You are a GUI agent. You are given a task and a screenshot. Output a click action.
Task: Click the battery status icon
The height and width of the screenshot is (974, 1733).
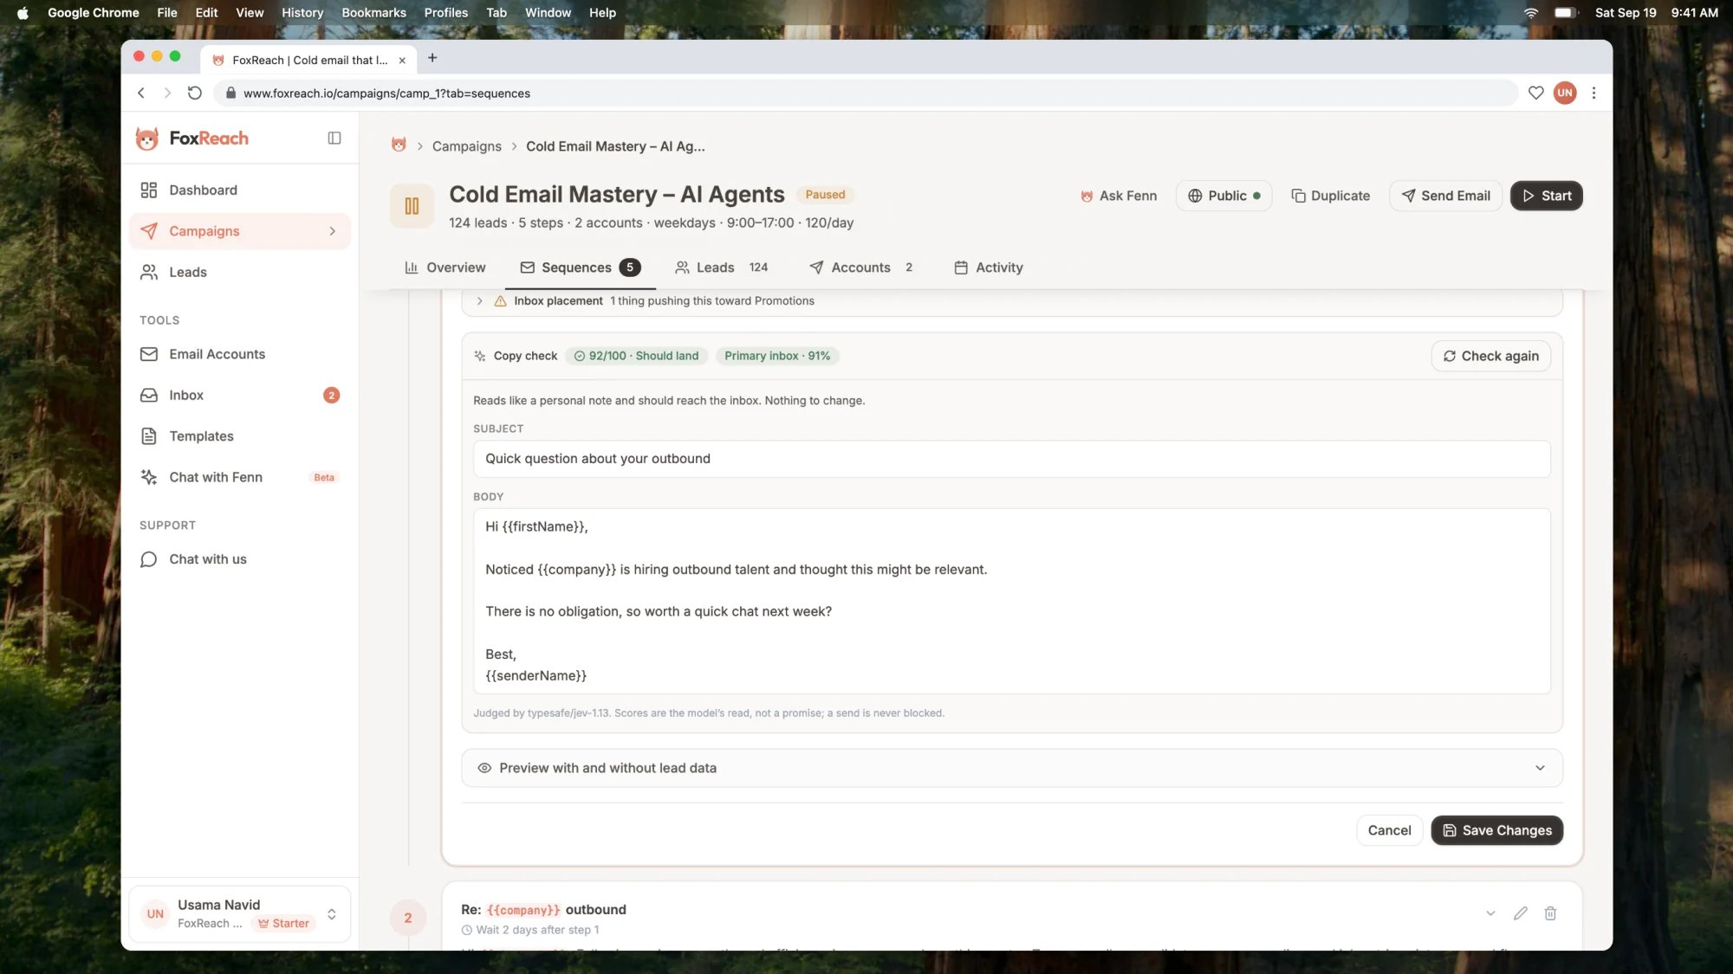pos(1564,13)
